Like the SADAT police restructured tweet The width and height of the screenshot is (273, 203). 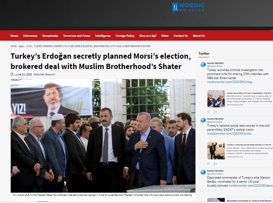(x=209, y=164)
